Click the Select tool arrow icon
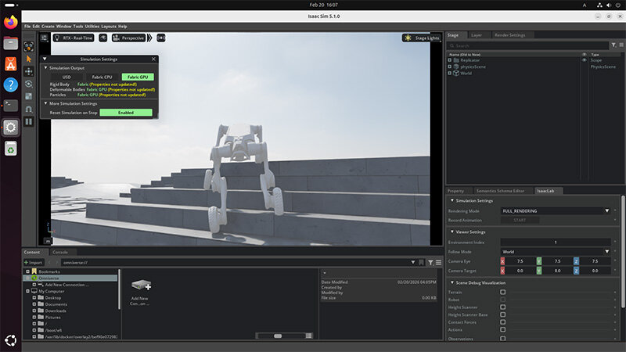Viewport: 626px width, 352px height. coord(29,58)
